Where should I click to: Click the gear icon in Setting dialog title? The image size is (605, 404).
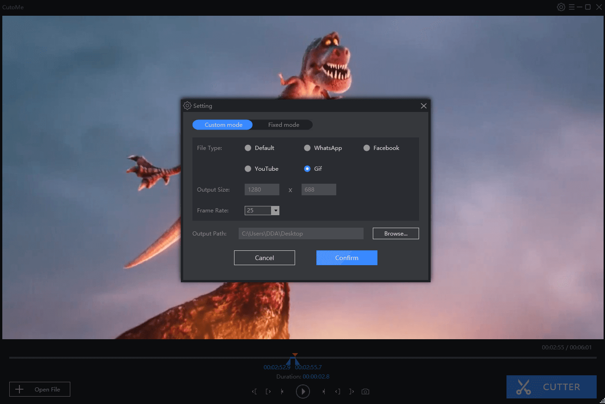pyautogui.click(x=187, y=106)
